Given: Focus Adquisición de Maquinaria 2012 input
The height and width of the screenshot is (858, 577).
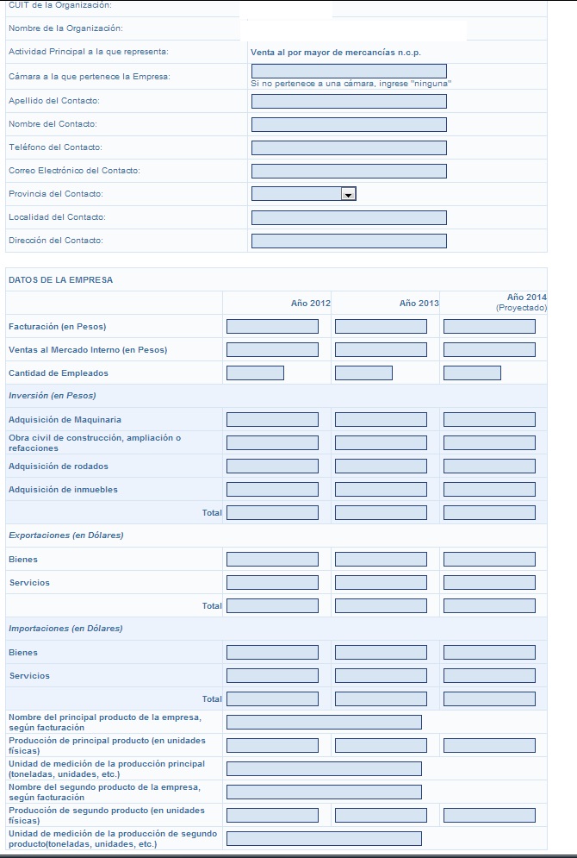Looking at the screenshot, I should point(273,420).
